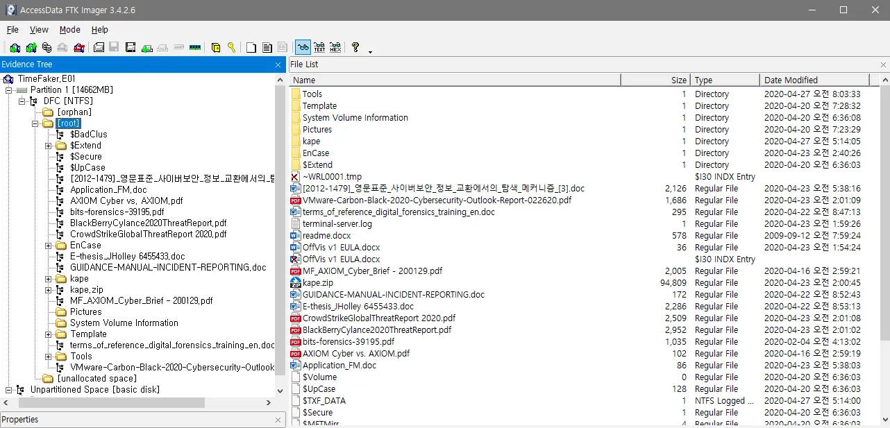Screen dimensions: 890x428
Task: Click the Export File Hash List icon
Action: point(267,47)
